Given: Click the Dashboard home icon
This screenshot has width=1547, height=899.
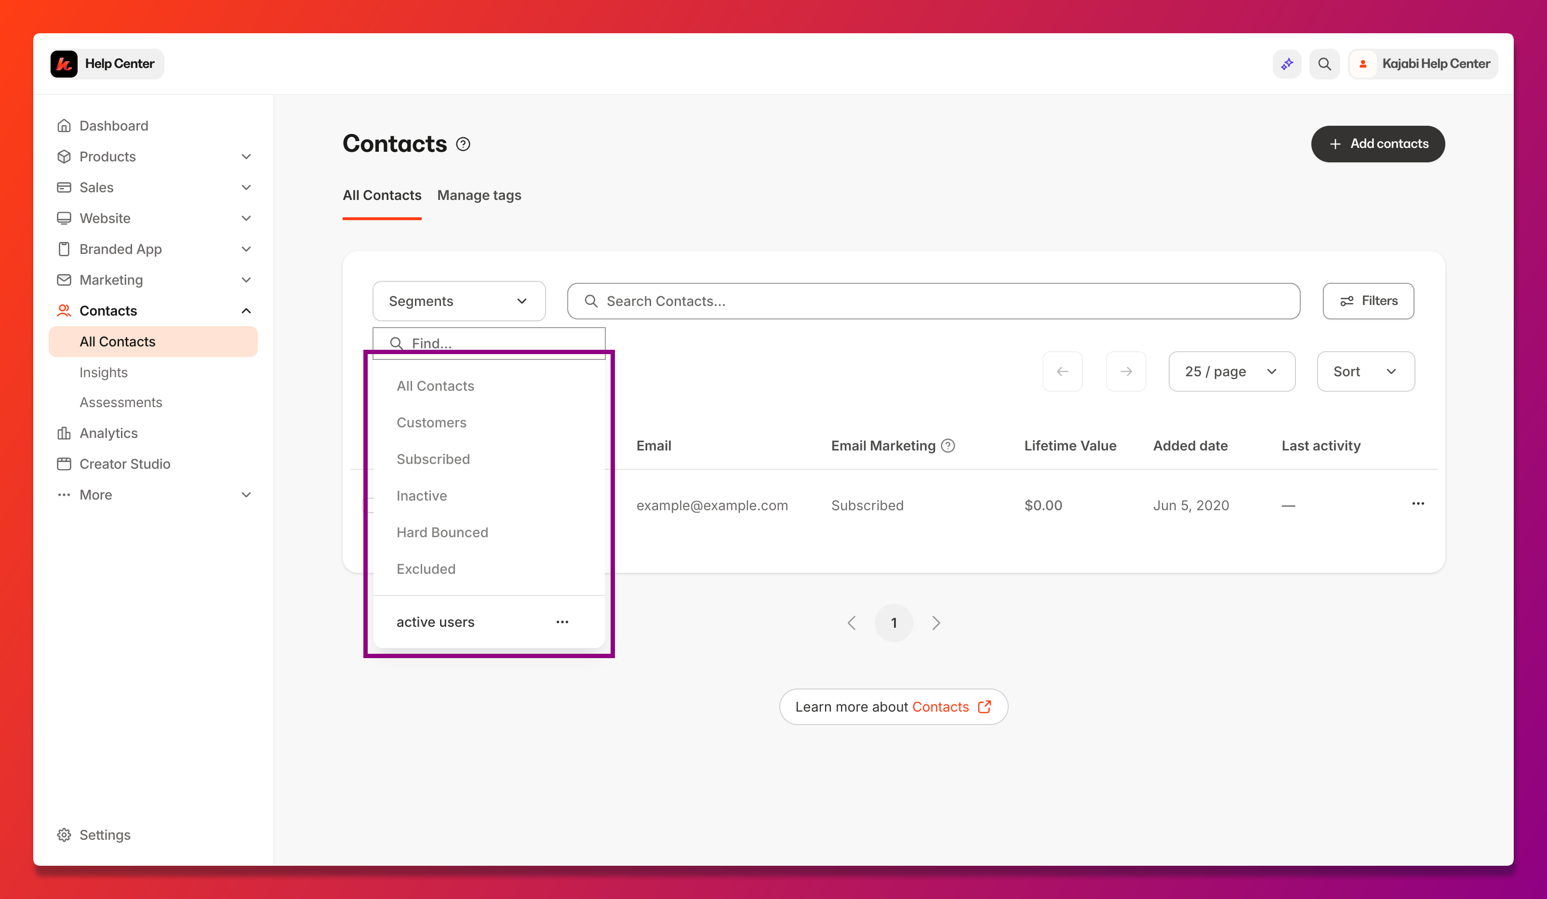Looking at the screenshot, I should point(64,126).
